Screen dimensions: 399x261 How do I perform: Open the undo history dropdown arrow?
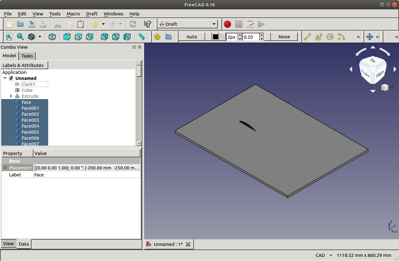tap(103, 24)
